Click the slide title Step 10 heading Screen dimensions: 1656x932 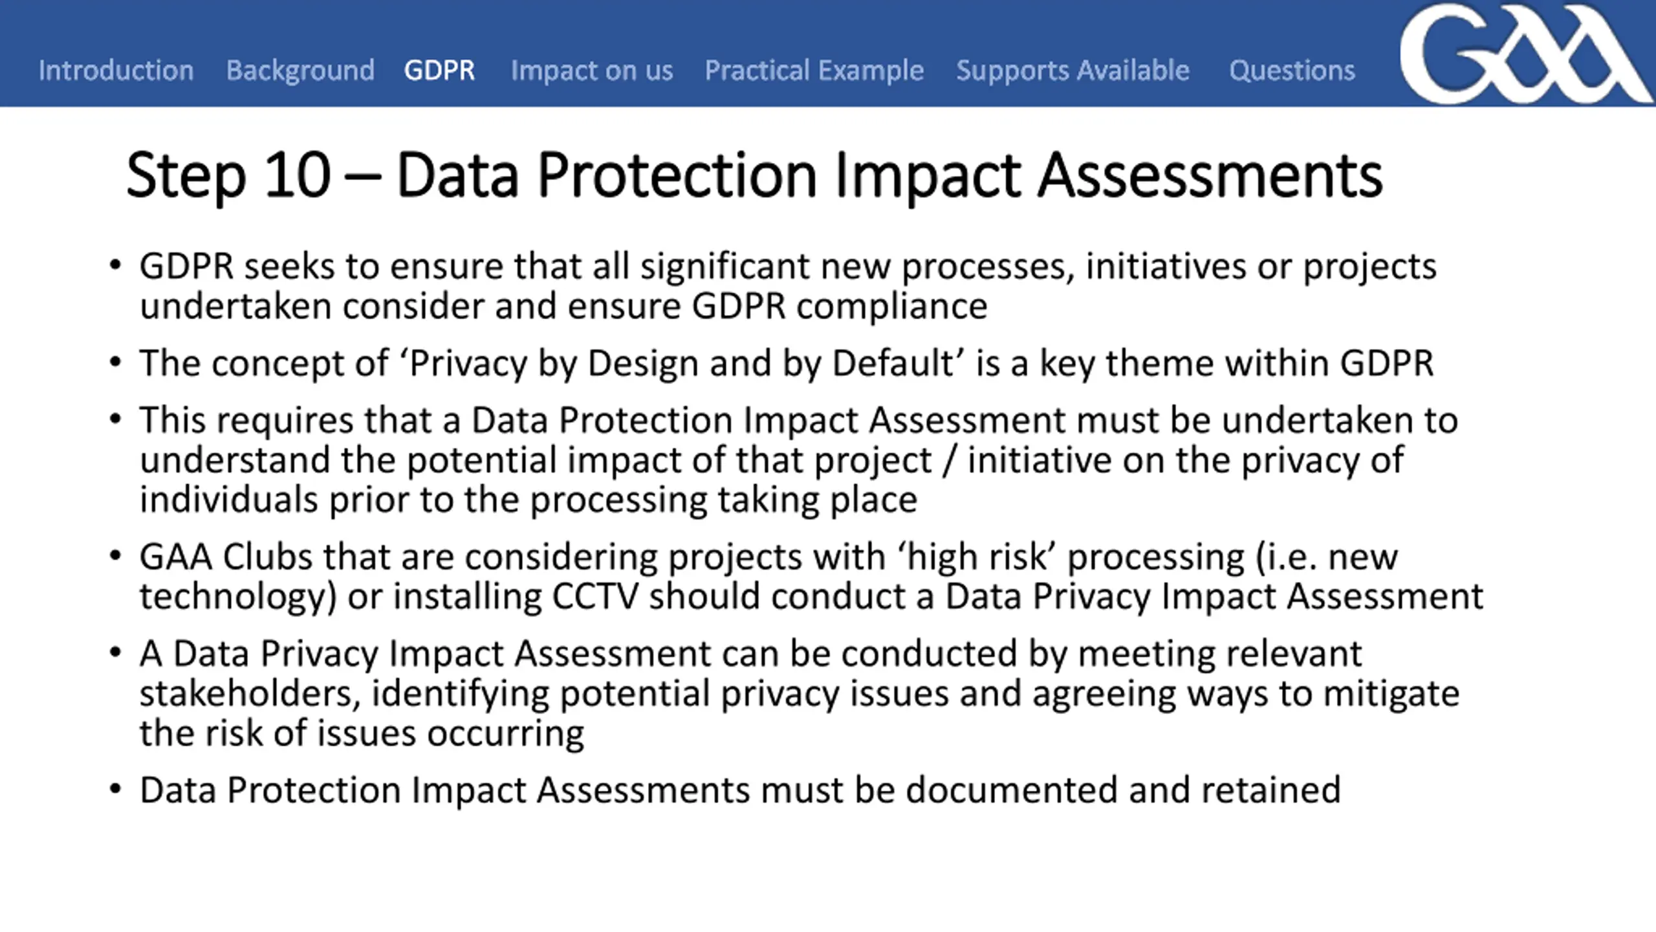pos(754,175)
